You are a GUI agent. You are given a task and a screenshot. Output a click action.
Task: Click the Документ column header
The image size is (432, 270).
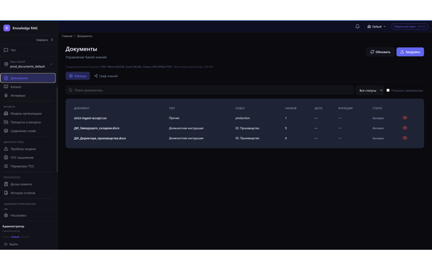click(82, 108)
